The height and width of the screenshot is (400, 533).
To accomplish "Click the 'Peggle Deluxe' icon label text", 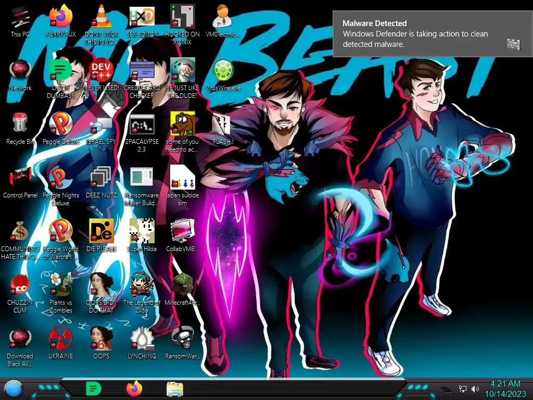I will coord(60,142).
